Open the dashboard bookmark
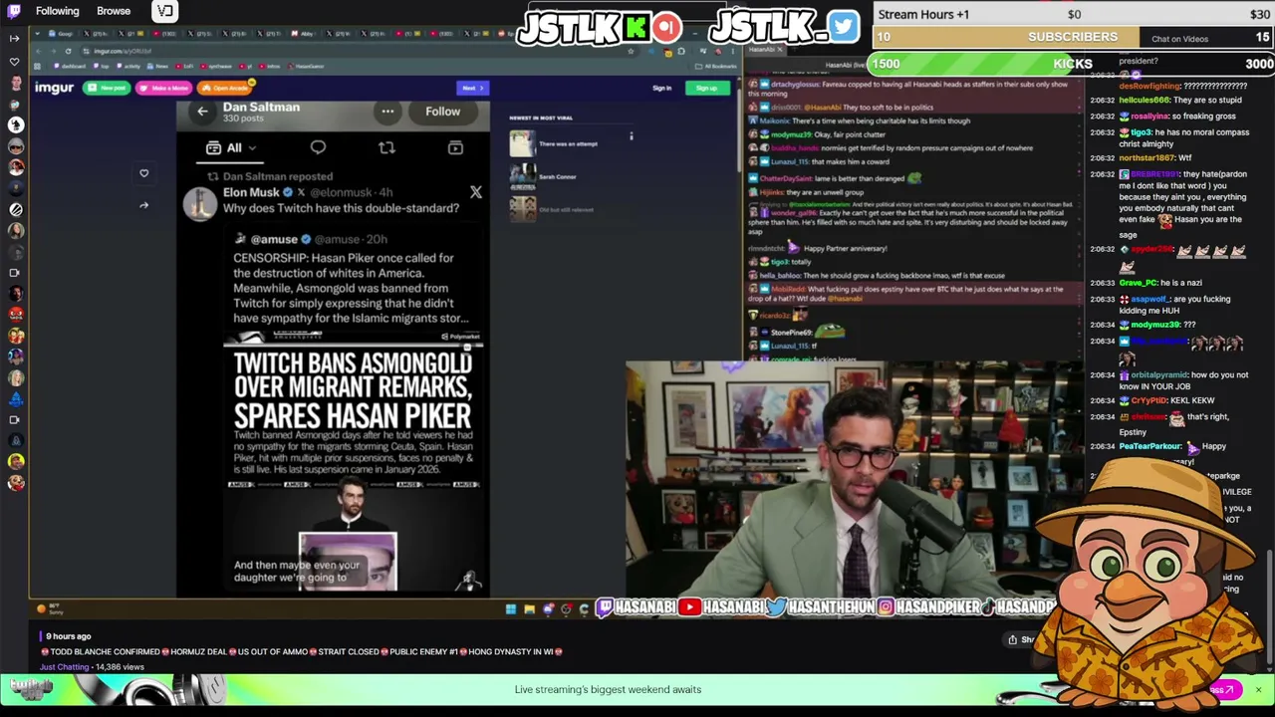 (71, 66)
